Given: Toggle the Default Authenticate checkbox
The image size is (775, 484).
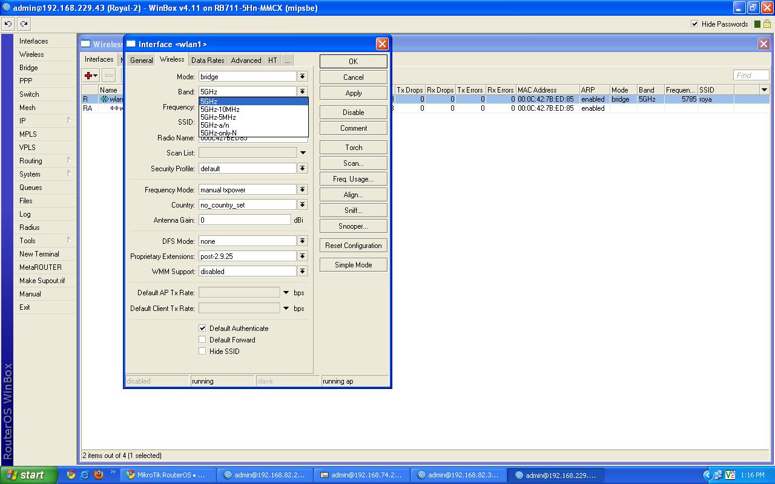Looking at the screenshot, I should (x=202, y=328).
